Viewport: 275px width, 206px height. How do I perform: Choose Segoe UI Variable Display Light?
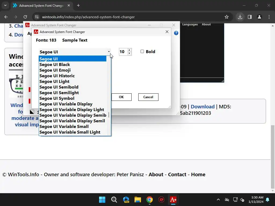click(x=73, y=109)
